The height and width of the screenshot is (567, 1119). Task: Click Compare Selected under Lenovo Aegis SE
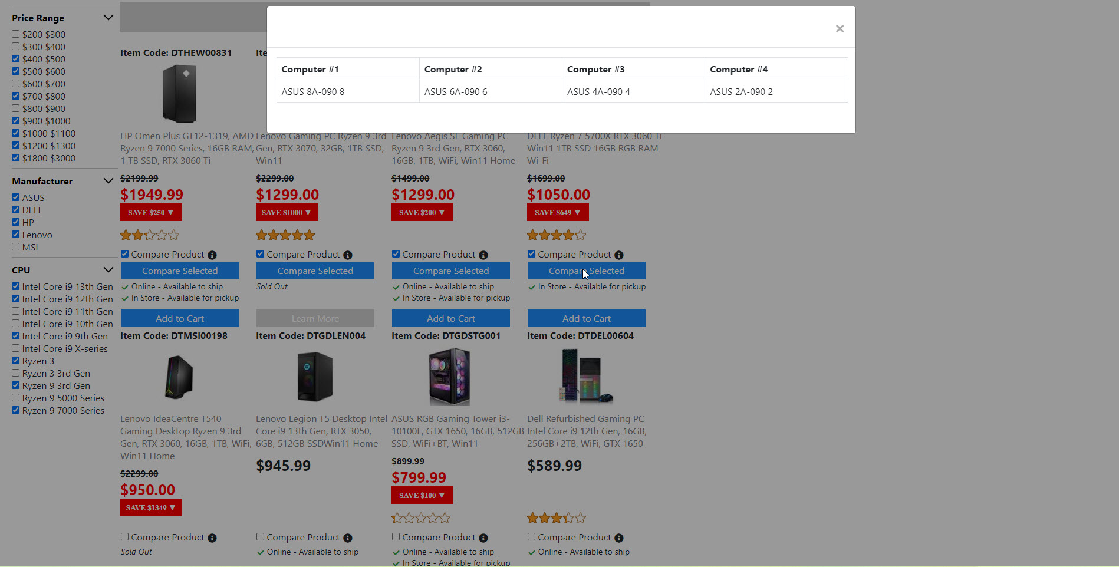coord(451,271)
